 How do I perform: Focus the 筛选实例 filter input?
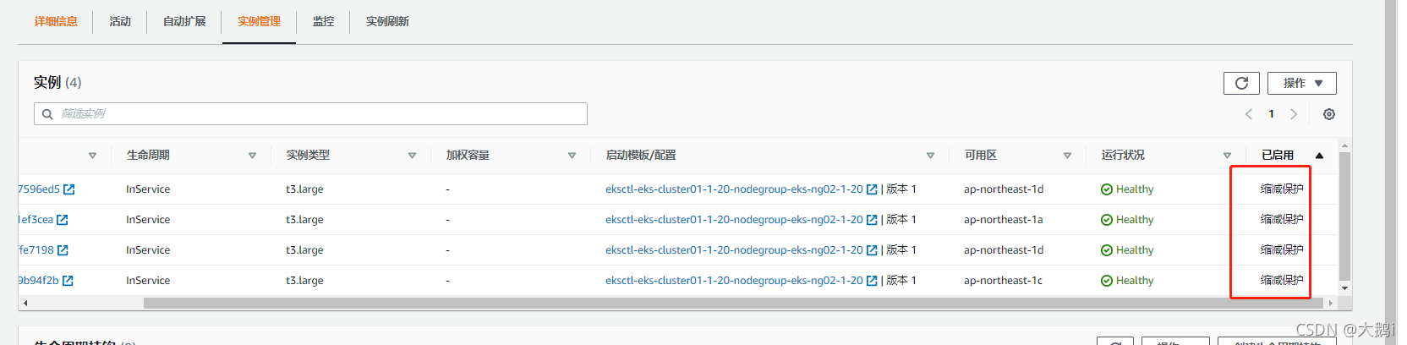coord(321,114)
